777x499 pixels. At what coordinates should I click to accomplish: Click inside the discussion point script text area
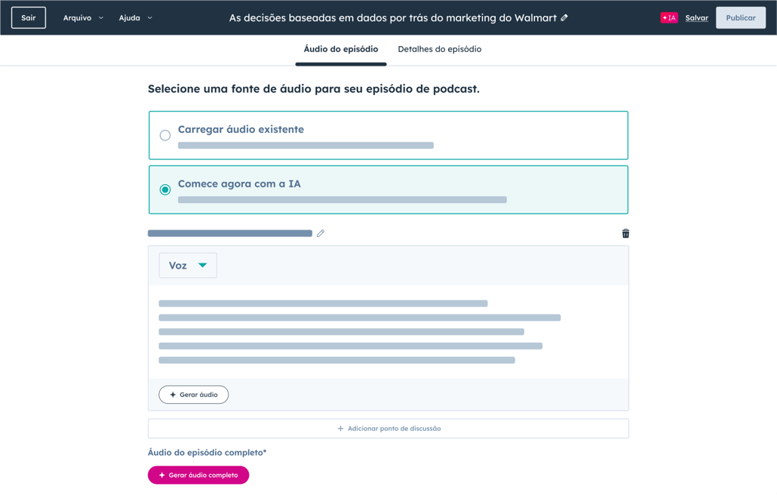coord(388,331)
